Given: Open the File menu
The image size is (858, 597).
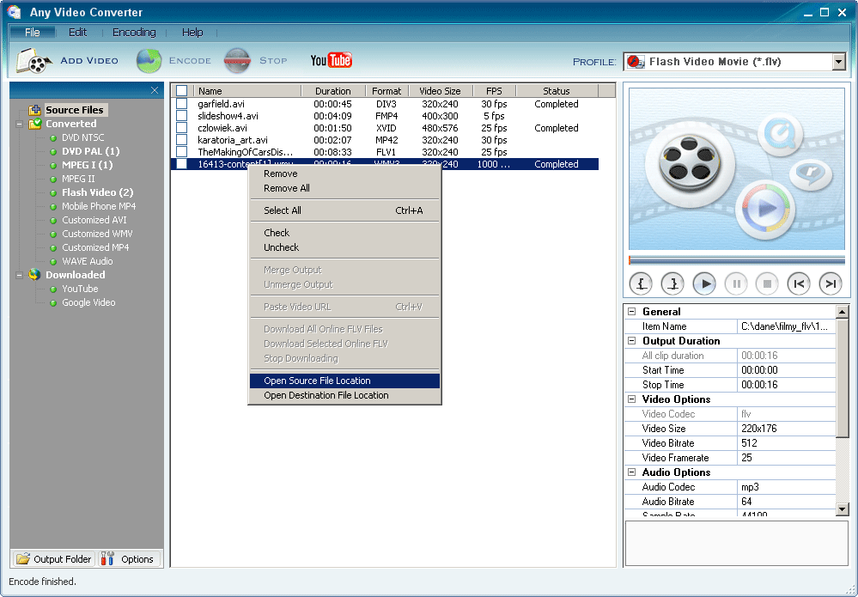Looking at the screenshot, I should 33,33.
